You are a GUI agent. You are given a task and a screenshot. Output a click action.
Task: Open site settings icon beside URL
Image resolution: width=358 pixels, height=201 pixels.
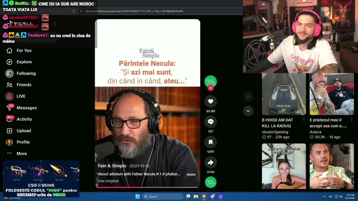[81, 11]
